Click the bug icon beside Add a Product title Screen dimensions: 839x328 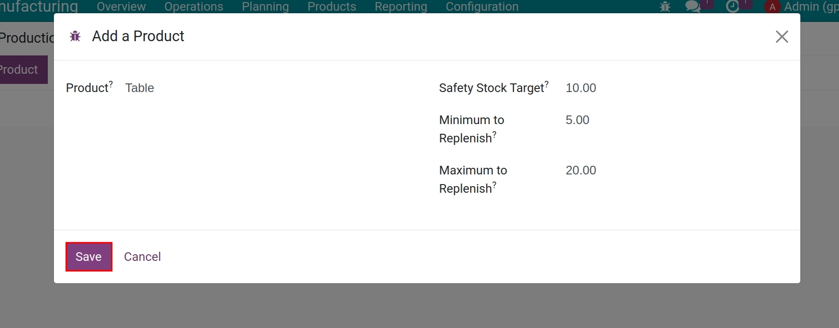[x=75, y=36]
